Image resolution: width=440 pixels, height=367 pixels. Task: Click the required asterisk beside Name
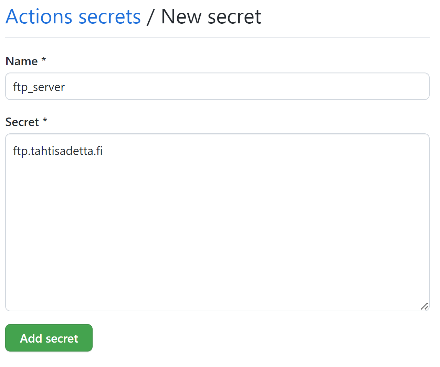44,59
